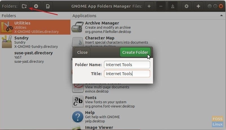Click the Fonts app icon
Viewport: 226px width, 130px height.
(78, 102)
